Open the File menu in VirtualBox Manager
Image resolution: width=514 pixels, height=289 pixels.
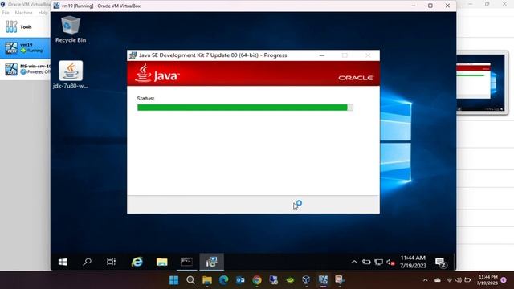click(x=6, y=13)
